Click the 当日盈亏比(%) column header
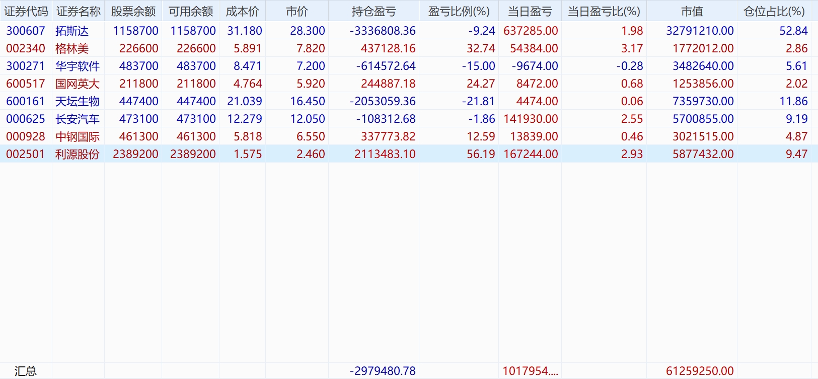818x379 pixels. coord(604,11)
